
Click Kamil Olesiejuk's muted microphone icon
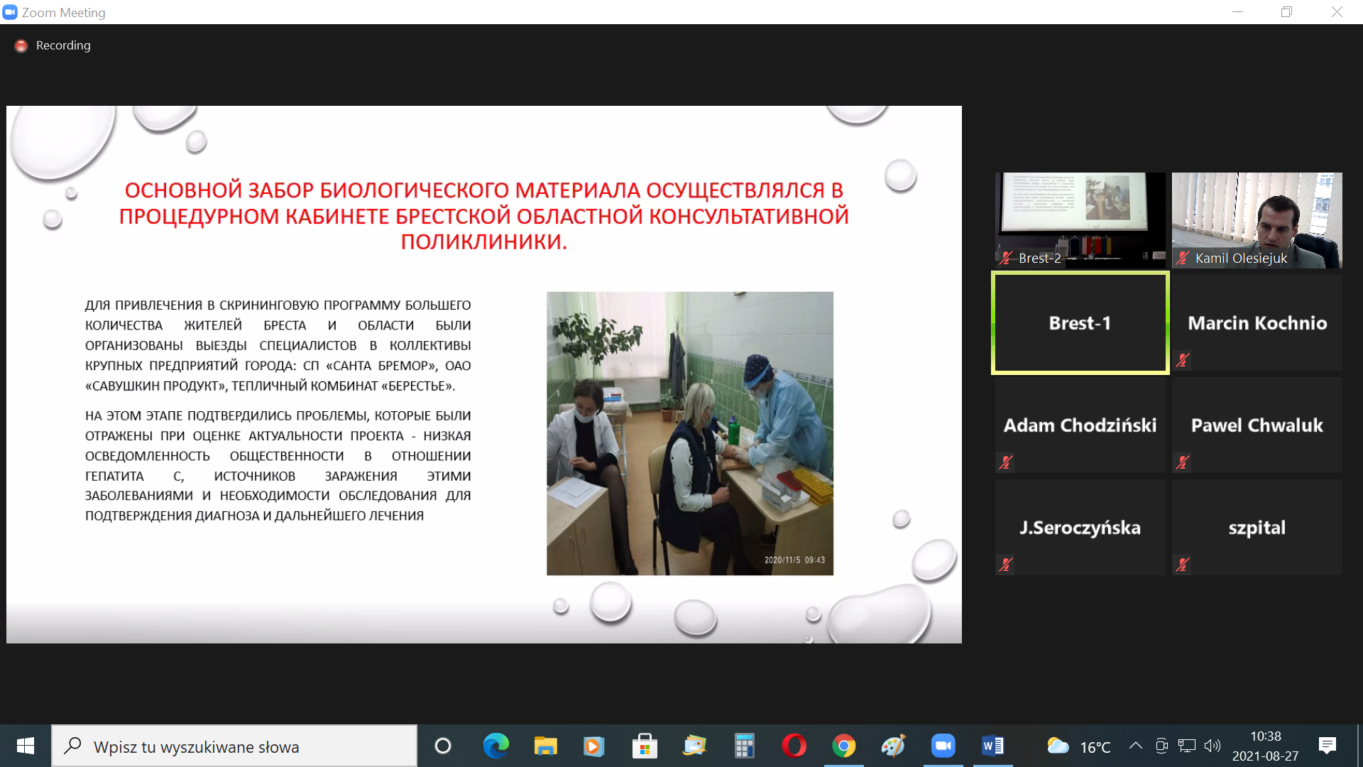[1182, 259]
